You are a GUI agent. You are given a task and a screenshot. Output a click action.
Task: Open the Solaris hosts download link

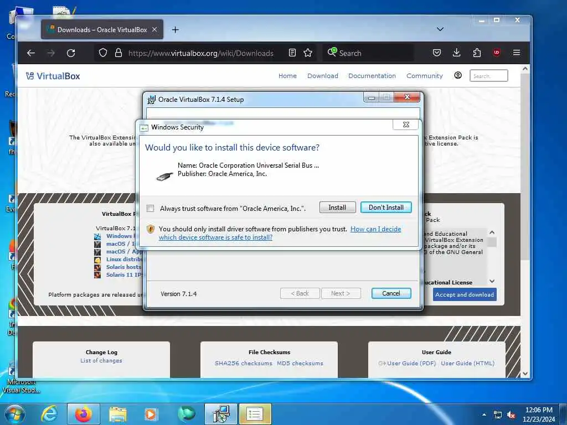point(123,267)
